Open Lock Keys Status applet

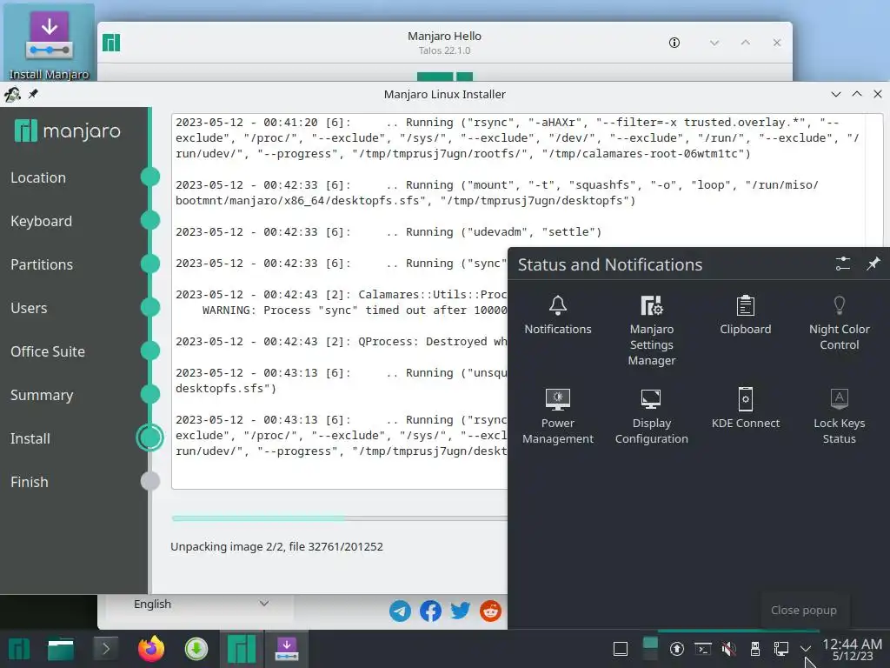coord(839,417)
